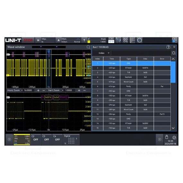183x183 pixels.
Task: Click the diamond pattern icon in top bar
Action: click(125, 40)
